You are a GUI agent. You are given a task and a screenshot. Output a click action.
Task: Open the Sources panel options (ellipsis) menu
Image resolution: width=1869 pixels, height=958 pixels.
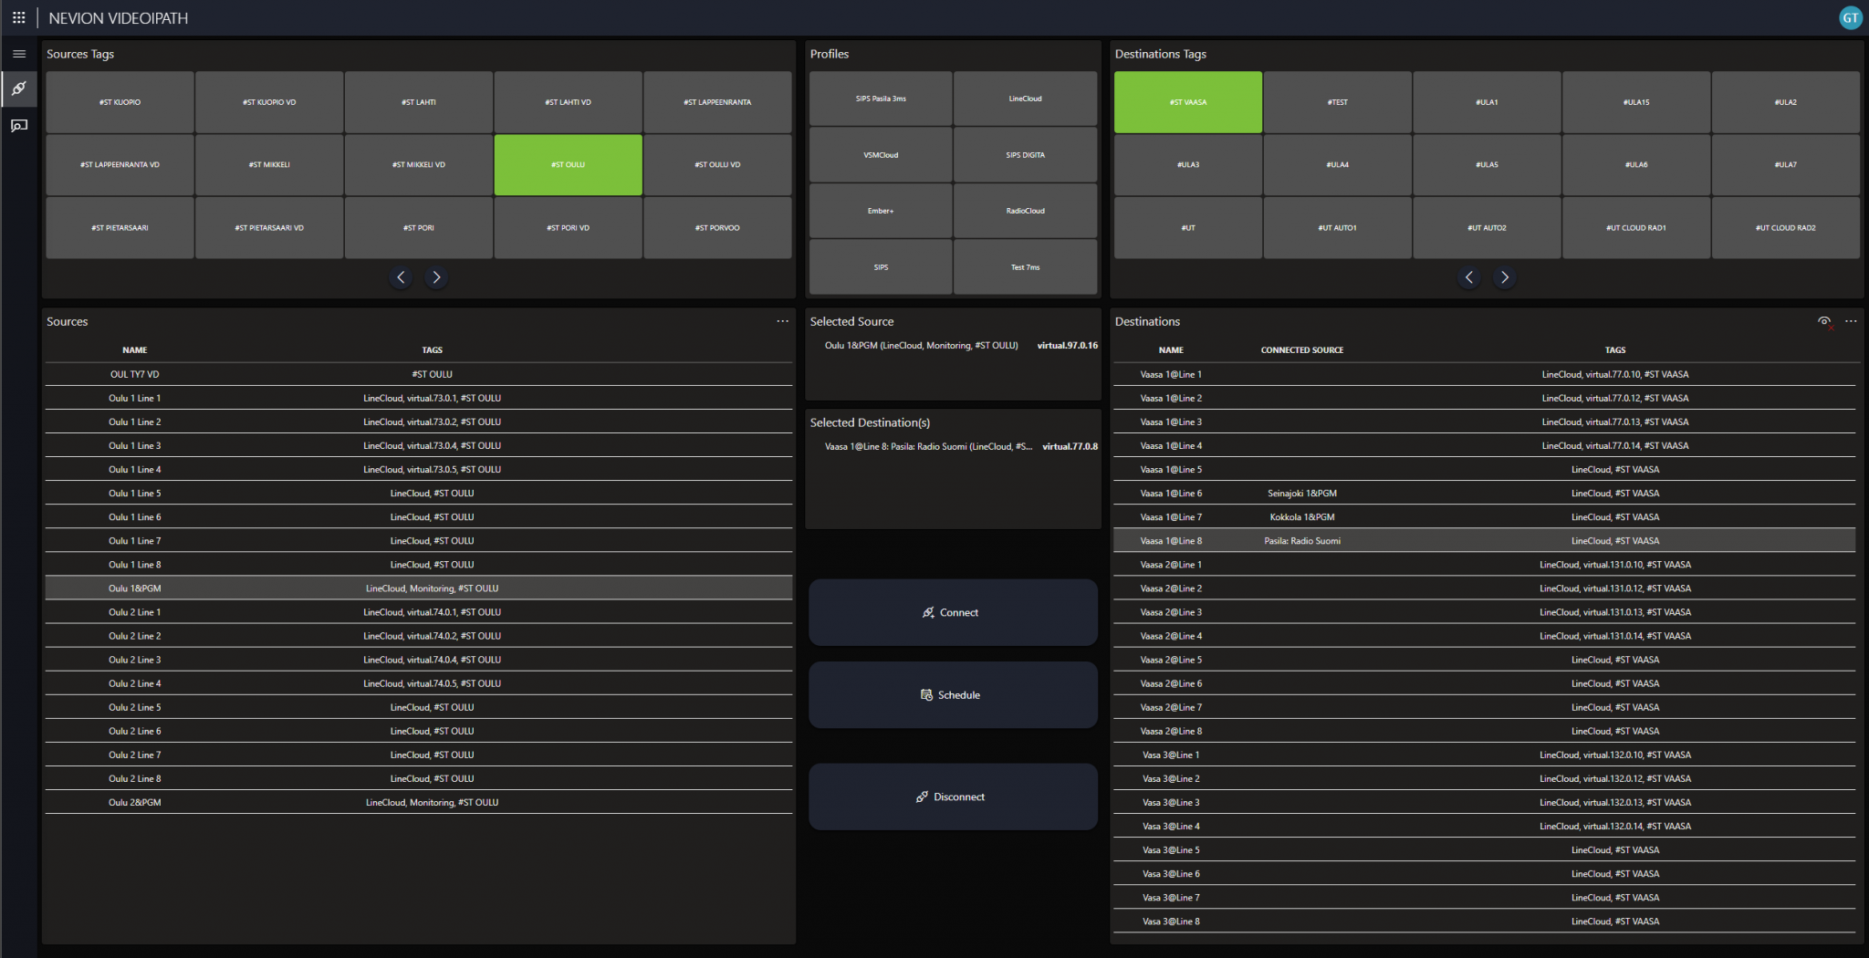[x=782, y=320]
